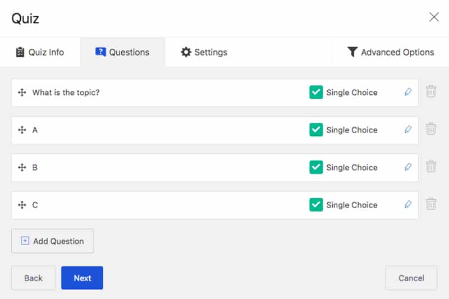Screen dimensions: 449x299
Task: Click the pencil edit icon for question A
Action: (x=408, y=130)
